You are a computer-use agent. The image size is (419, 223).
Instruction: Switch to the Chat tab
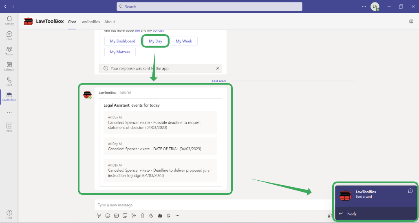click(72, 22)
